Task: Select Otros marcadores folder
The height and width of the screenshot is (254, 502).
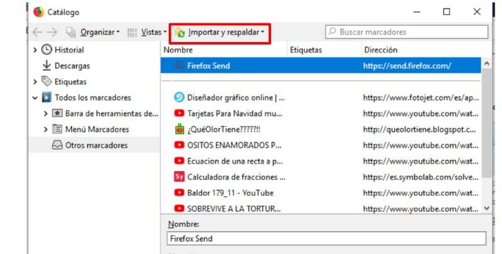Action: coord(97,146)
